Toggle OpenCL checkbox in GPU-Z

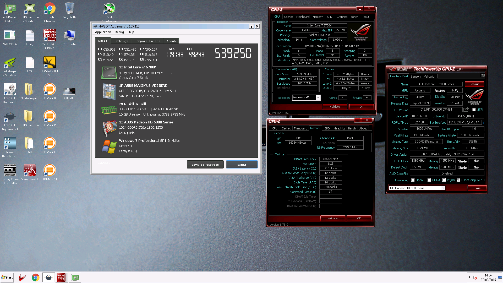[413, 180]
